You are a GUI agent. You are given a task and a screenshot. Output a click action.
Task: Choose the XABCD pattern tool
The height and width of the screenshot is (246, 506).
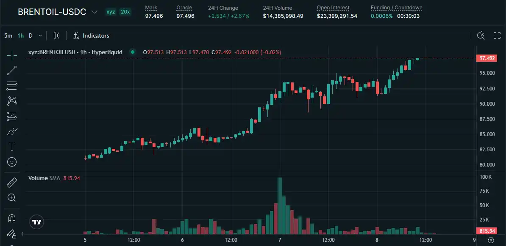pos(12,101)
